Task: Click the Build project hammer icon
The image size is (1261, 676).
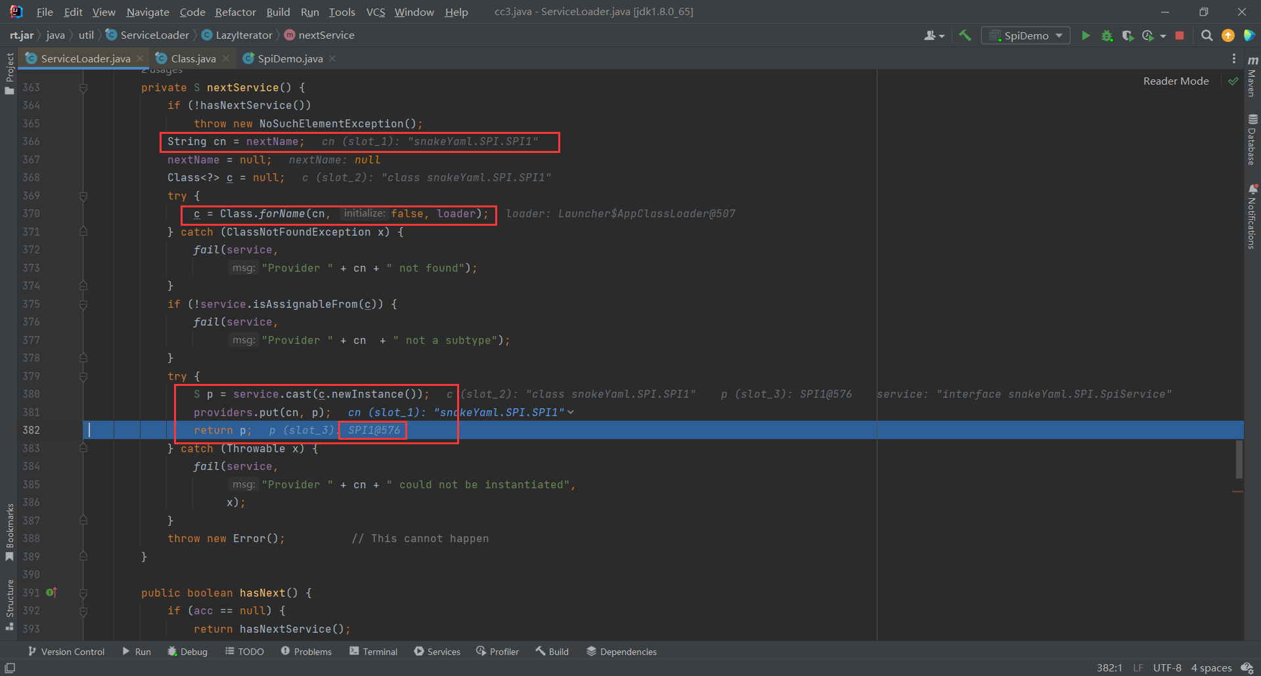Action: click(x=965, y=35)
